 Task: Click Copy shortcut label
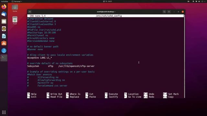(171, 97)
